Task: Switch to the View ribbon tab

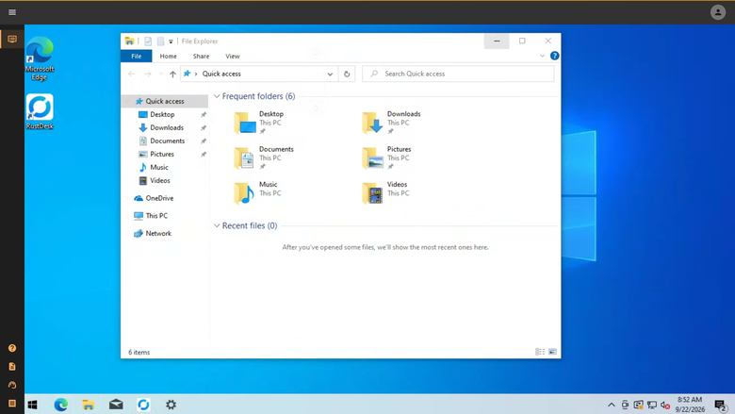Action: pyautogui.click(x=233, y=57)
